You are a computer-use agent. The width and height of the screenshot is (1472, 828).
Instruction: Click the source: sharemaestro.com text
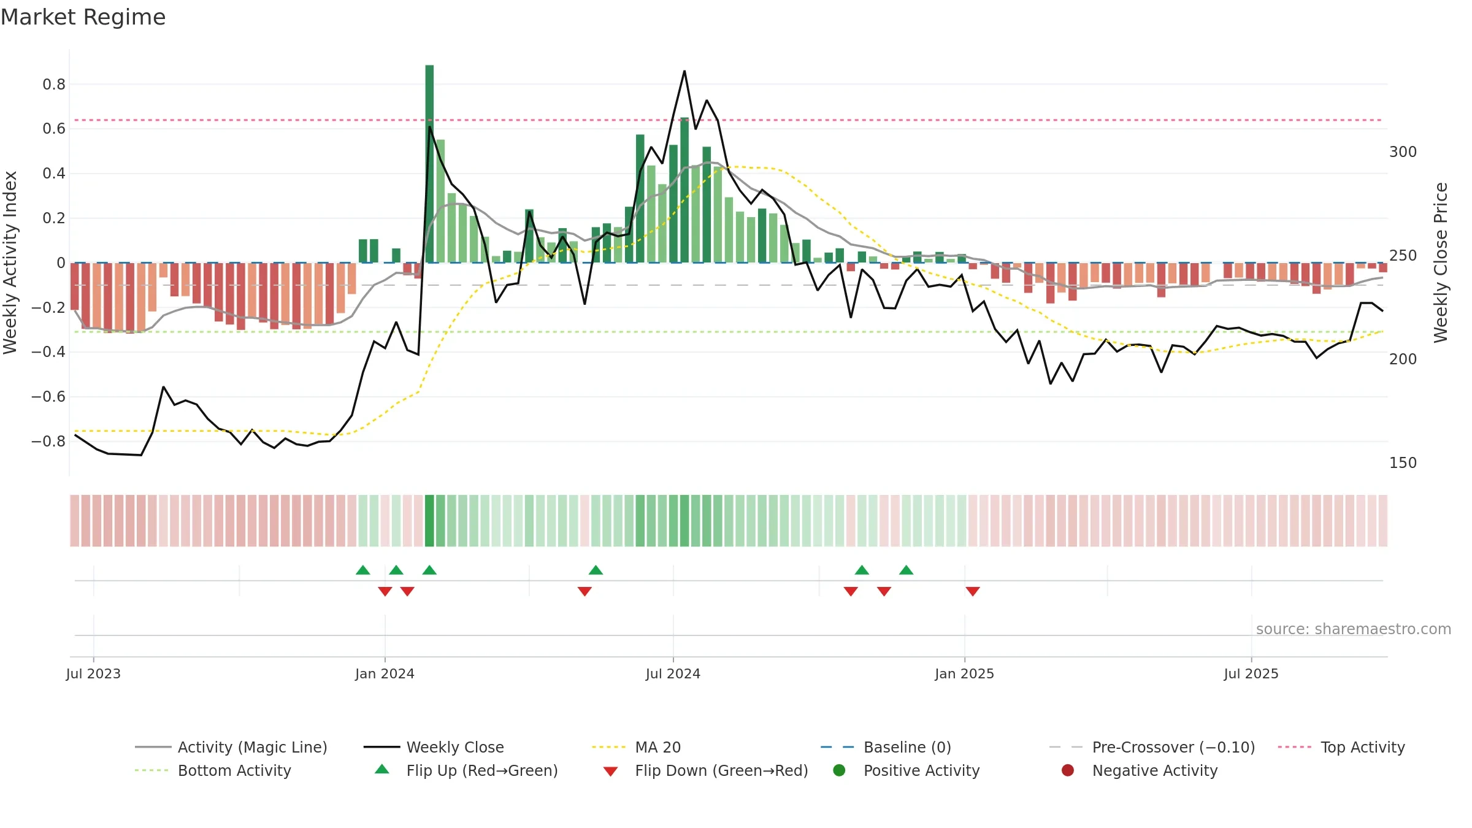1354,629
